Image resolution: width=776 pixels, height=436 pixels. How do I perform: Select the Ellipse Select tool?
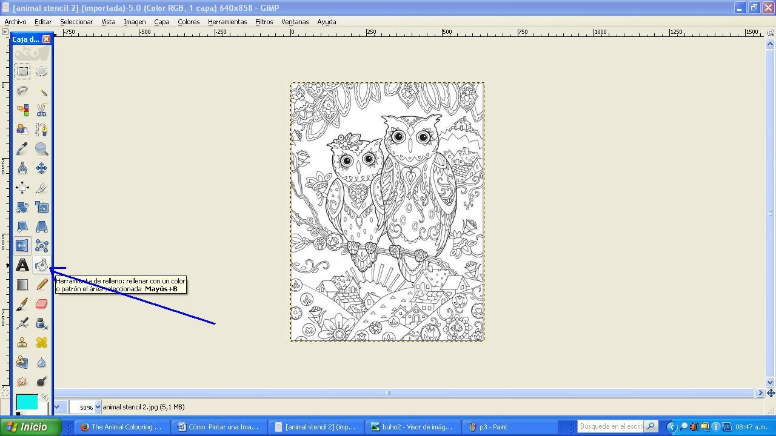click(x=41, y=71)
